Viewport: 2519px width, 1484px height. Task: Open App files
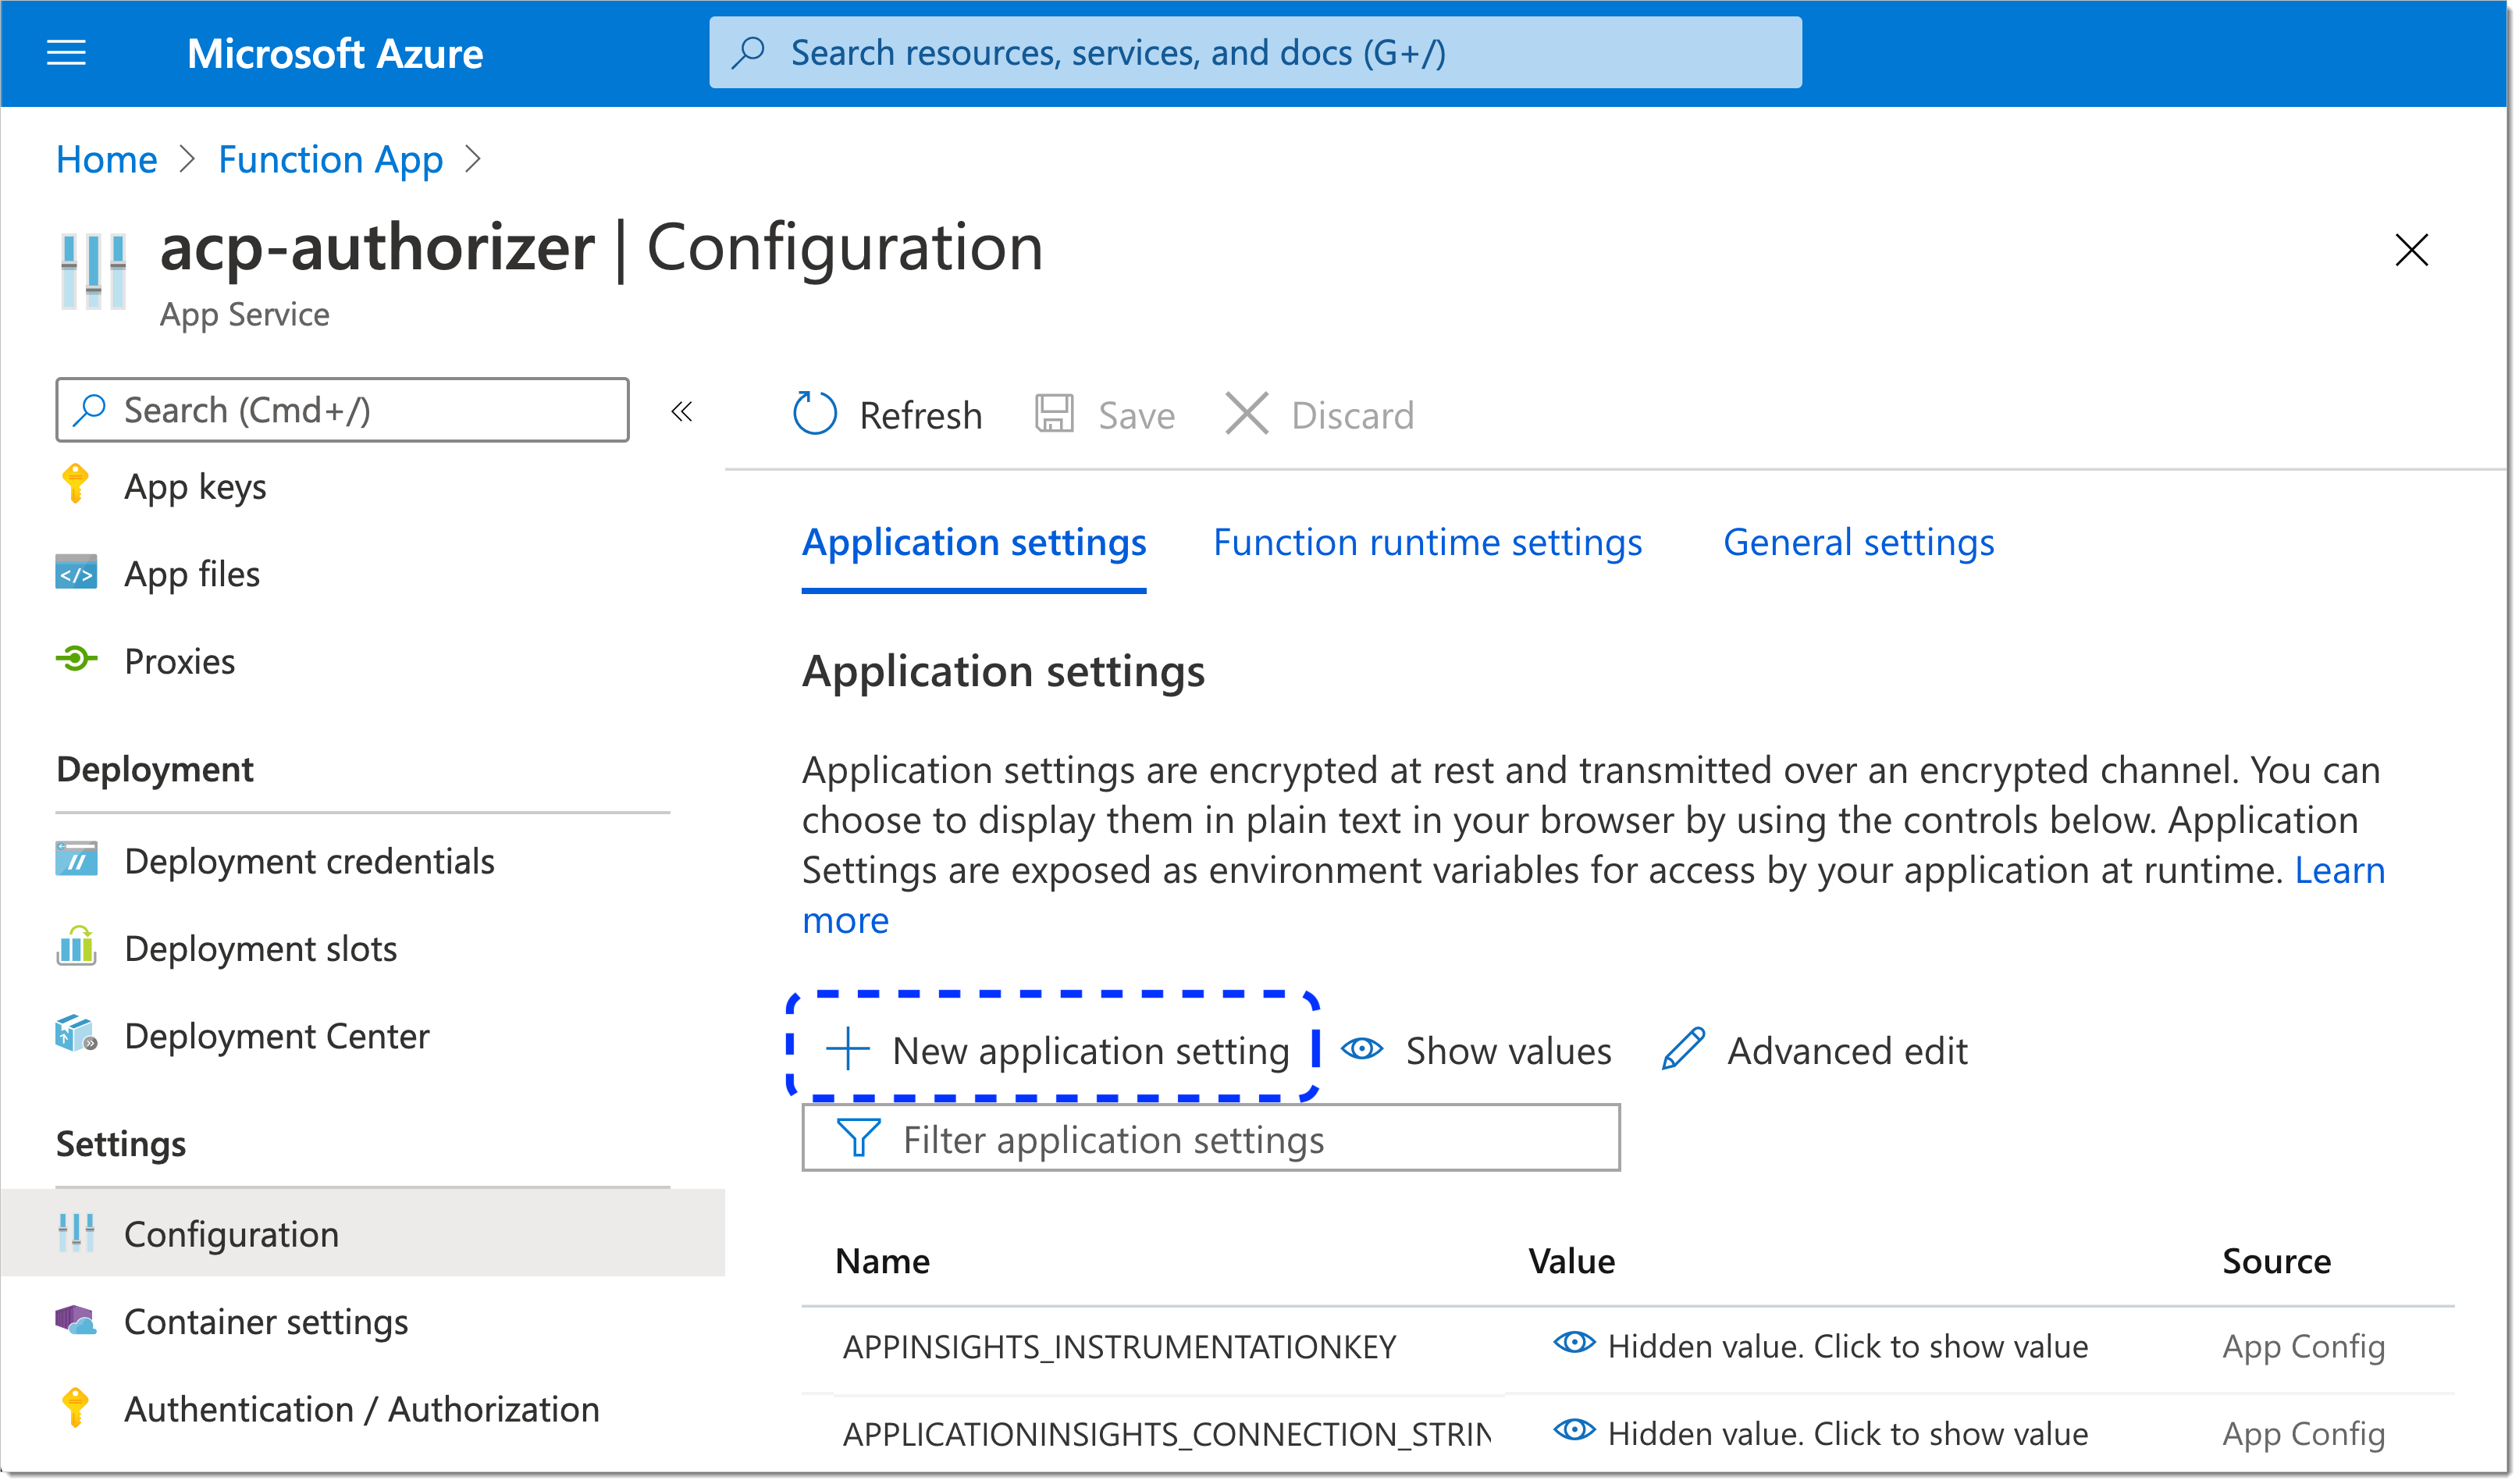(x=192, y=574)
